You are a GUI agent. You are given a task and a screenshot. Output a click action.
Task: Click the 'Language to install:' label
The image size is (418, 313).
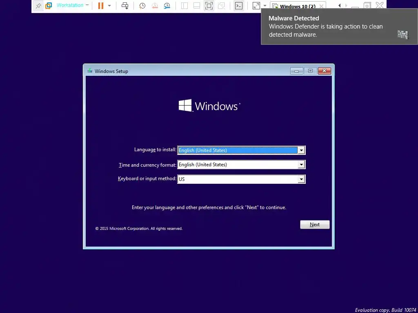tap(155, 150)
